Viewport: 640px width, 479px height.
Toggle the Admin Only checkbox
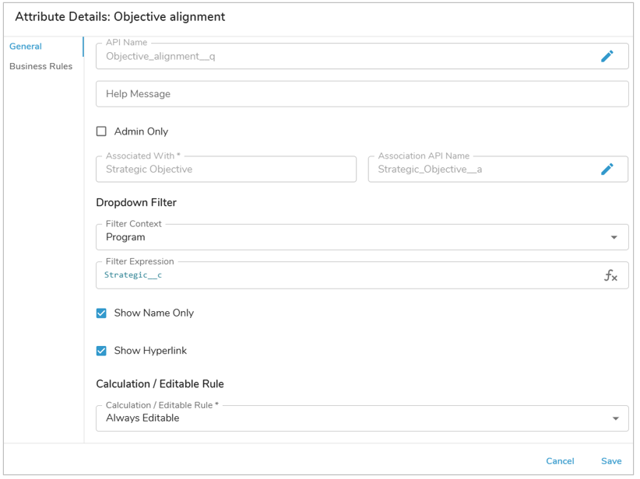(x=101, y=131)
